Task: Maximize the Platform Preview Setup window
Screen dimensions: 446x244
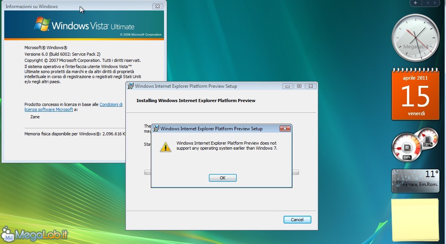Action: (299, 86)
